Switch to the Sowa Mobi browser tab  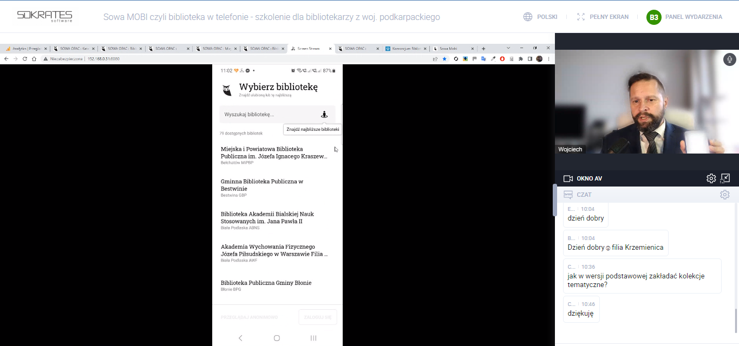click(454, 49)
